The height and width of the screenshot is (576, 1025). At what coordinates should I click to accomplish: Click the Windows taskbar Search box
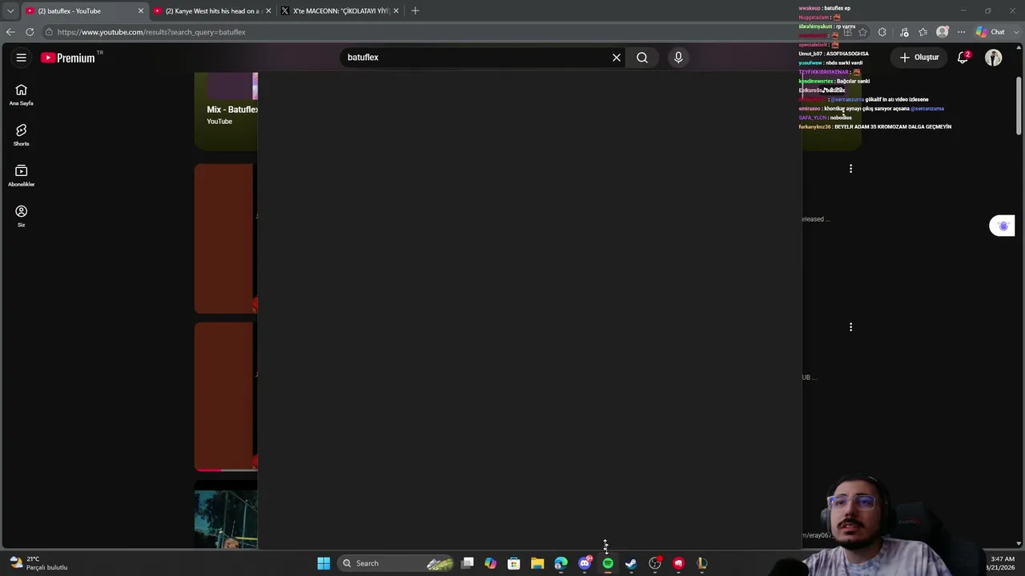coord(396,563)
